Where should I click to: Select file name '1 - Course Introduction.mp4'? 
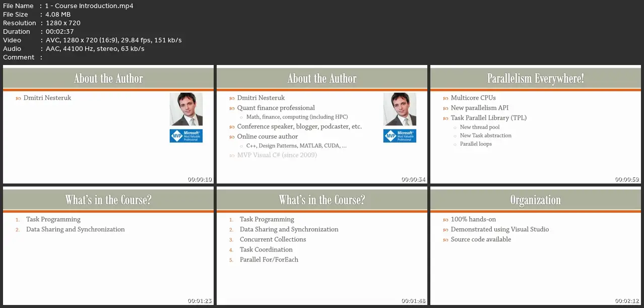tap(89, 6)
